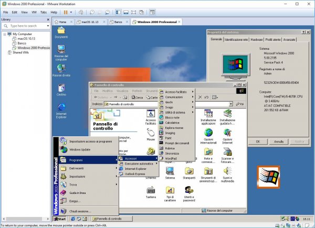Click Windows Update in Start menu

coord(79,150)
